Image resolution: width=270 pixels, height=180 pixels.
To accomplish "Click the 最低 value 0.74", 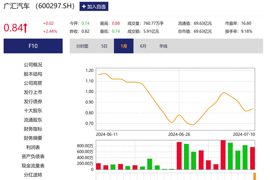I will click(116, 32).
